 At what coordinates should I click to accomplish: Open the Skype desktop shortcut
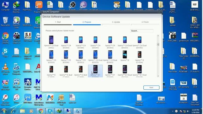pyautogui.click(x=5, y=53)
